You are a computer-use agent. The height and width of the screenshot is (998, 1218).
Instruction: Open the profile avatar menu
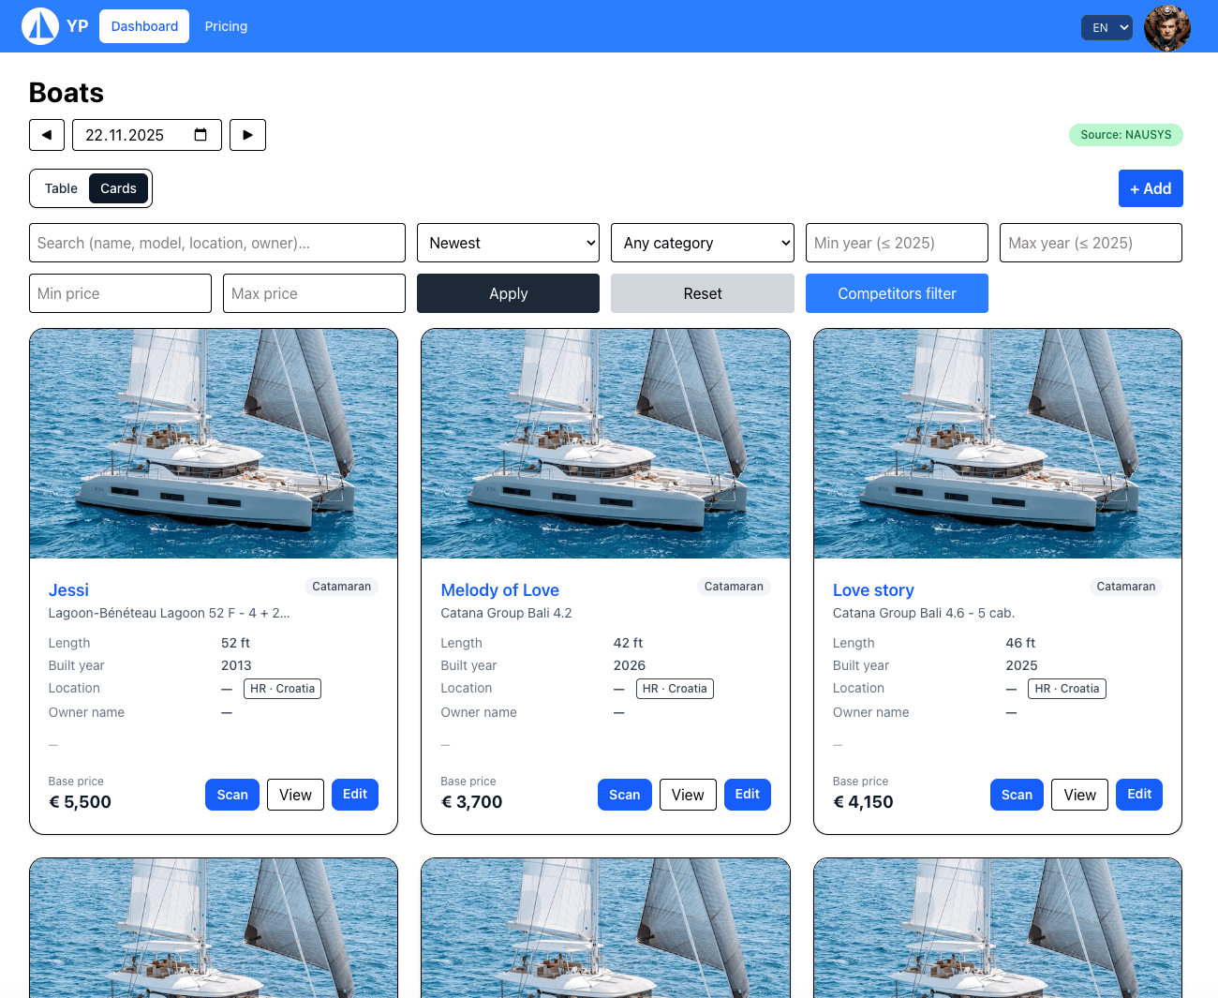1166,26
